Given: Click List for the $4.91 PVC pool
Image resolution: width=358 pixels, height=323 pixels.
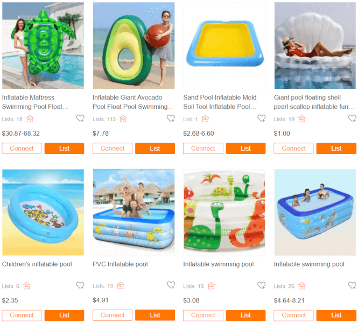Looking at the screenshot, I should pos(155,315).
